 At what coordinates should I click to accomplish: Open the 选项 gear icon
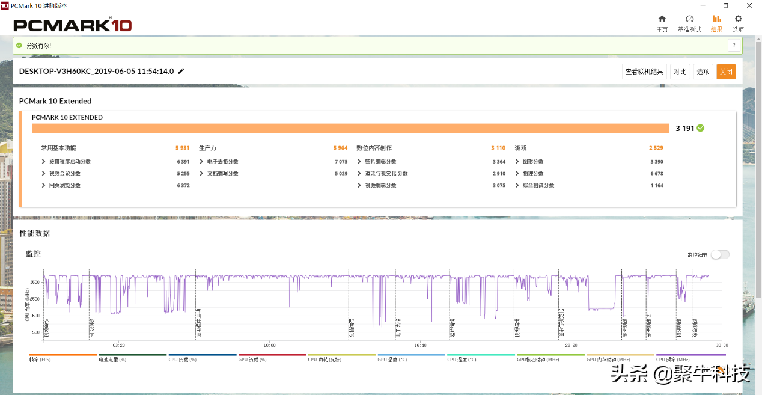click(x=738, y=19)
